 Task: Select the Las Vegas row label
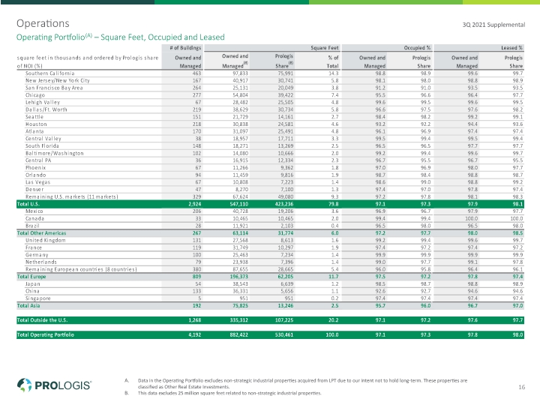coord(38,181)
